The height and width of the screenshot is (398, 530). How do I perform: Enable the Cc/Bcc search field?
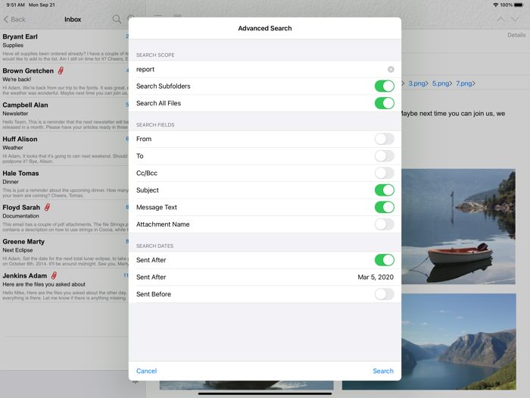(385, 173)
